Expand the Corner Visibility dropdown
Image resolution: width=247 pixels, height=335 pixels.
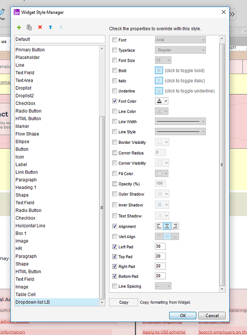162,163
